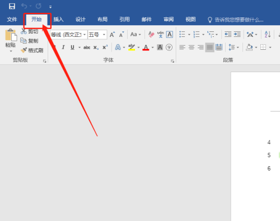This screenshot has height=221, width=280.
Task: Click the Clear All Formatting eraser icon
Action: tap(151, 35)
